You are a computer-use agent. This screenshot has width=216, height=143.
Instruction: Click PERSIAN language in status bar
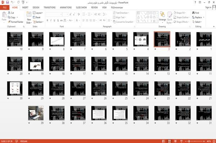24,141
